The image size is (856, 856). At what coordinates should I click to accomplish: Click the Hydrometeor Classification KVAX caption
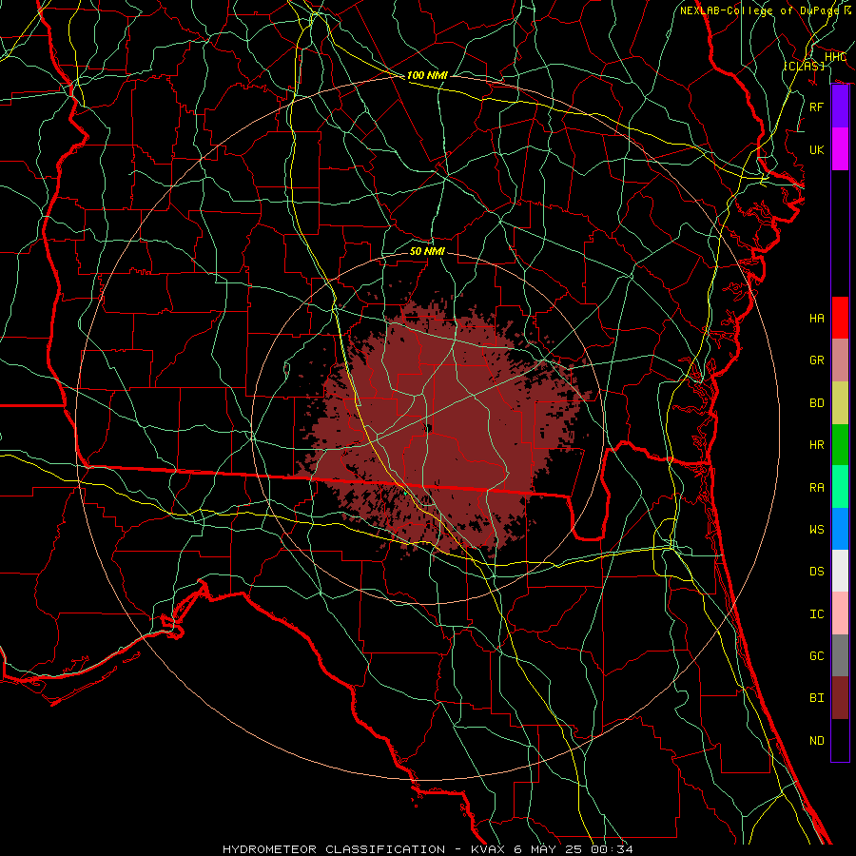pyautogui.click(x=427, y=849)
